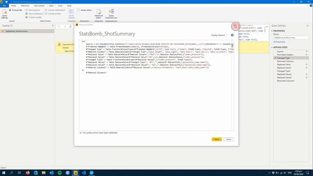Toggle the Column distribution checkbox
The width and height of the screenshot is (313, 176).
pos(46,10)
